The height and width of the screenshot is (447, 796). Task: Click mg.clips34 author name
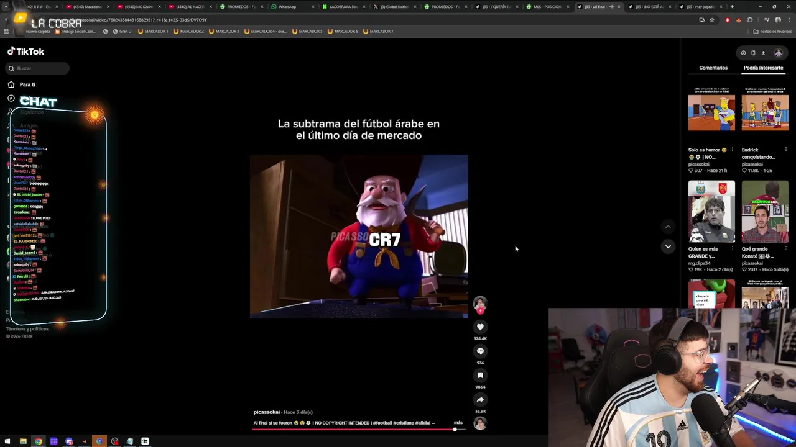click(700, 263)
